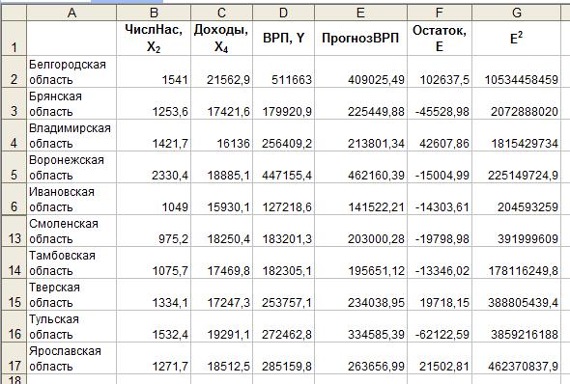This screenshot has width=570, height=384.
Task: Select column C header
Action: click(222, 13)
